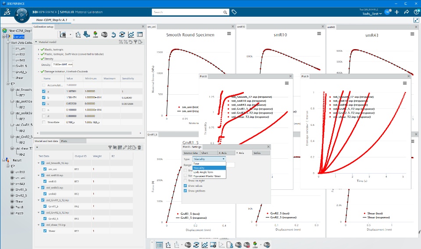Enable the parameter n checkbox
The image size is (421, 249).
click(x=44, y=110)
